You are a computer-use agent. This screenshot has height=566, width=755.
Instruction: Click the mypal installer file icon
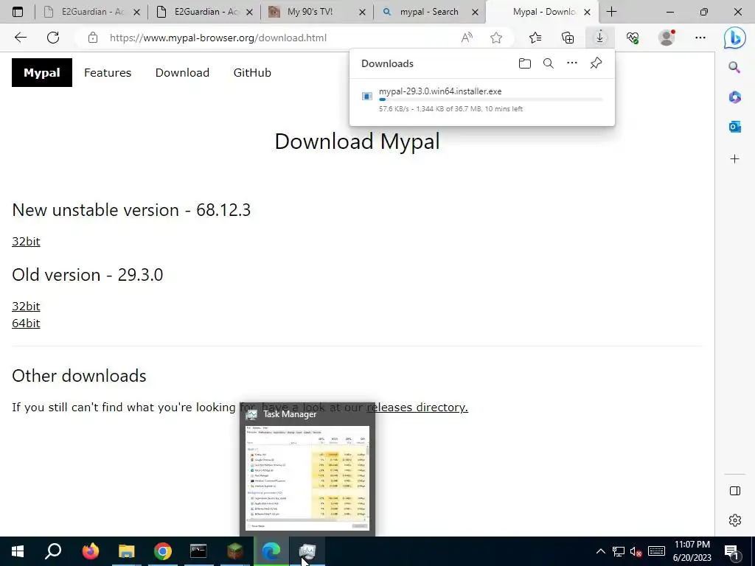pyautogui.click(x=367, y=97)
